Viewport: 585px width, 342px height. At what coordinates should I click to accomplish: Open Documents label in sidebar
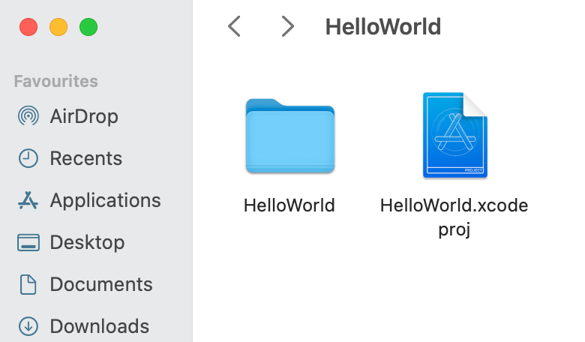coord(101,284)
